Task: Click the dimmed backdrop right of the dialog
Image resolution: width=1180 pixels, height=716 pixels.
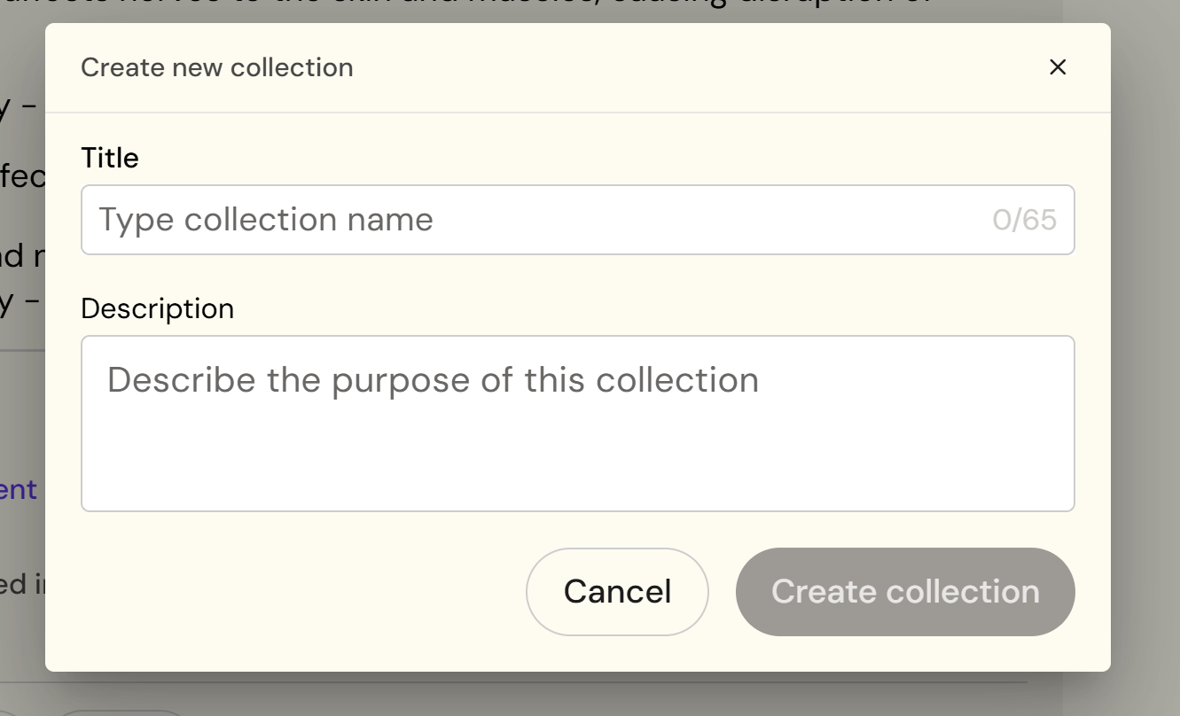Action: coord(1145,354)
